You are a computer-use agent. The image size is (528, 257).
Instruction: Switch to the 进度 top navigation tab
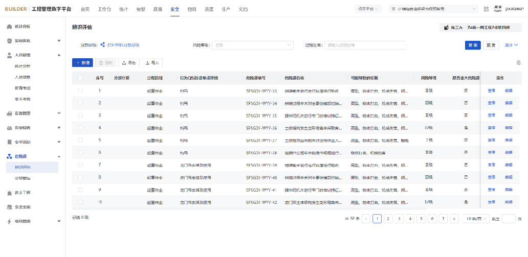(x=209, y=9)
